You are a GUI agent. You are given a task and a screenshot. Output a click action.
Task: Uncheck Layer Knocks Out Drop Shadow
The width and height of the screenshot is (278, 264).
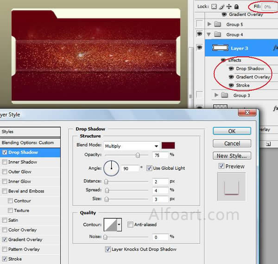(108, 249)
